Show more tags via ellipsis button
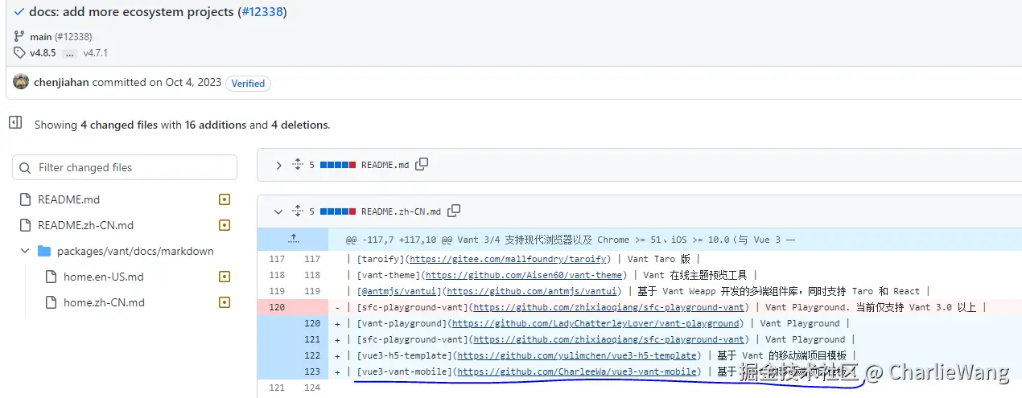Viewport: 1022px width, 398px height. 69,53
